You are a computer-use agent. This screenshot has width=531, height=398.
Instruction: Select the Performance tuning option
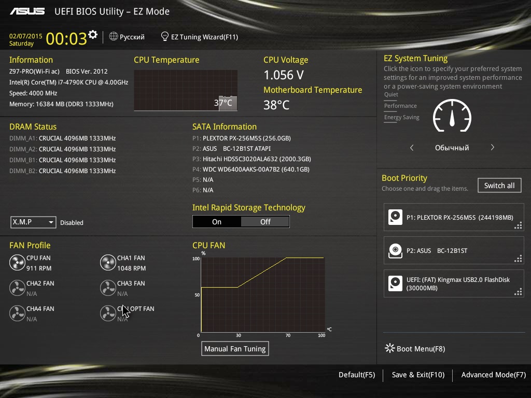[400, 106]
